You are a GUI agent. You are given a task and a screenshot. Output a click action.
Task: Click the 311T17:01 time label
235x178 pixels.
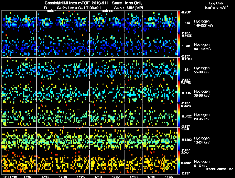[x=10, y=177]
